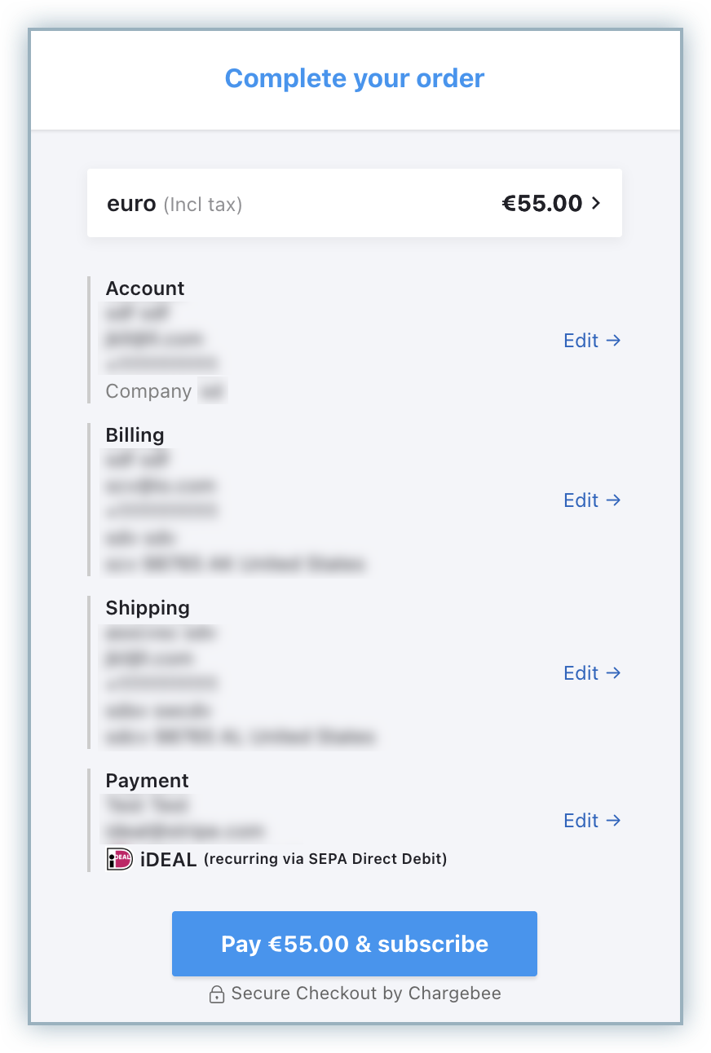Click the arrow icon beside Payment Edit

614,821
